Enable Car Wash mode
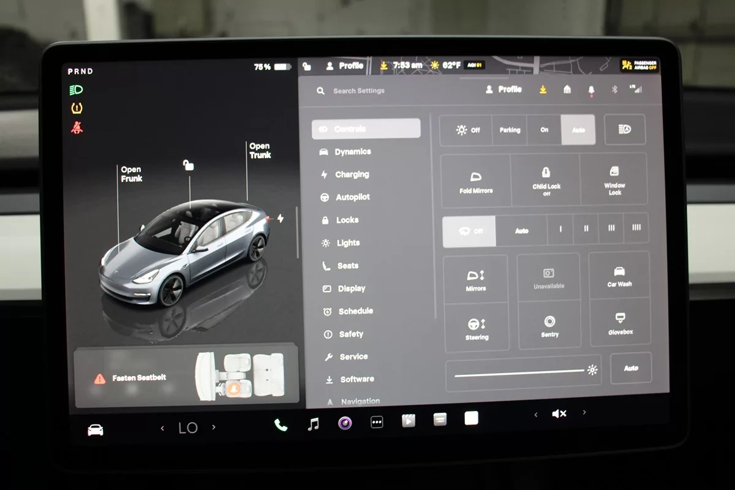The width and height of the screenshot is (735, 490). 619,276
